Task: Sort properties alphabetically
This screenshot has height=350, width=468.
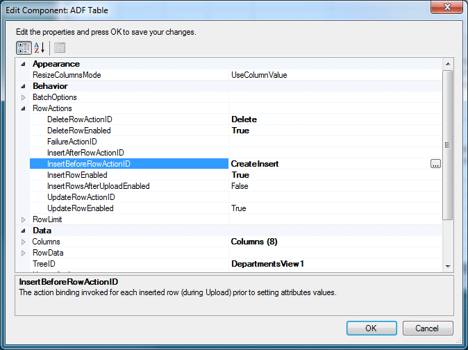Action: 40,48
